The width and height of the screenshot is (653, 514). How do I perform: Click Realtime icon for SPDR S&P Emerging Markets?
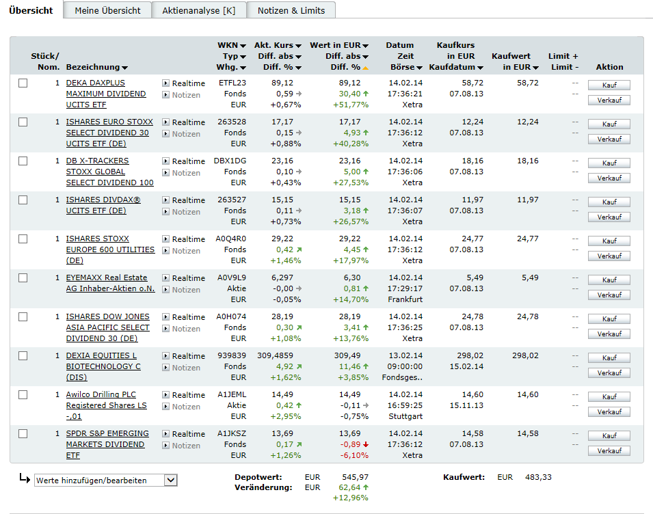(x=165, y=434)
